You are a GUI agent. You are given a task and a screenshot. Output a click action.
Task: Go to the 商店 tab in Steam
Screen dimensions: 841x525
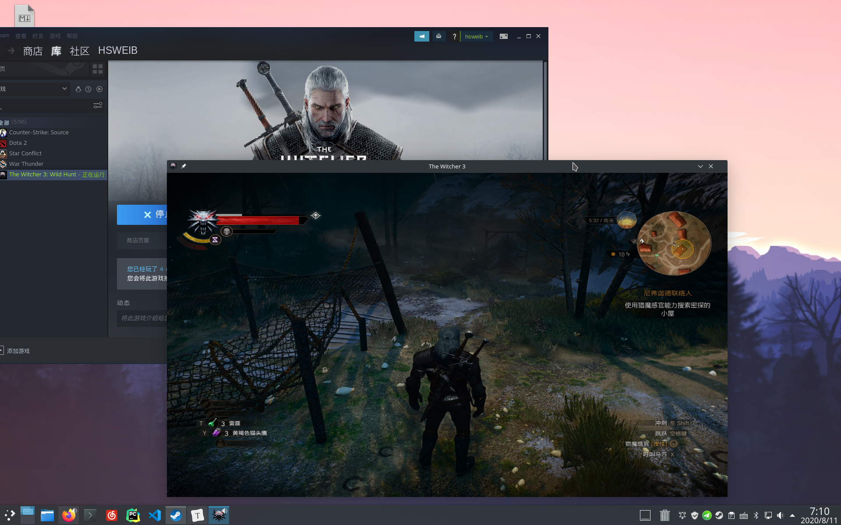pyautogui.click(x=33, y=51)
